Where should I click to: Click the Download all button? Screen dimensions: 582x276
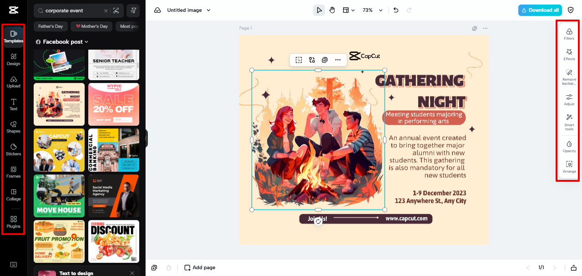[x=540, y=10]
